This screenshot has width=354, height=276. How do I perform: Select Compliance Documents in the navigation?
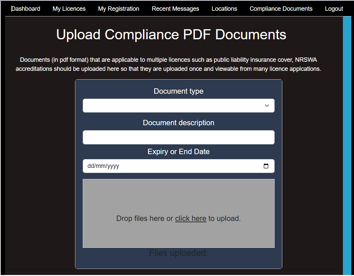[281, 9]
